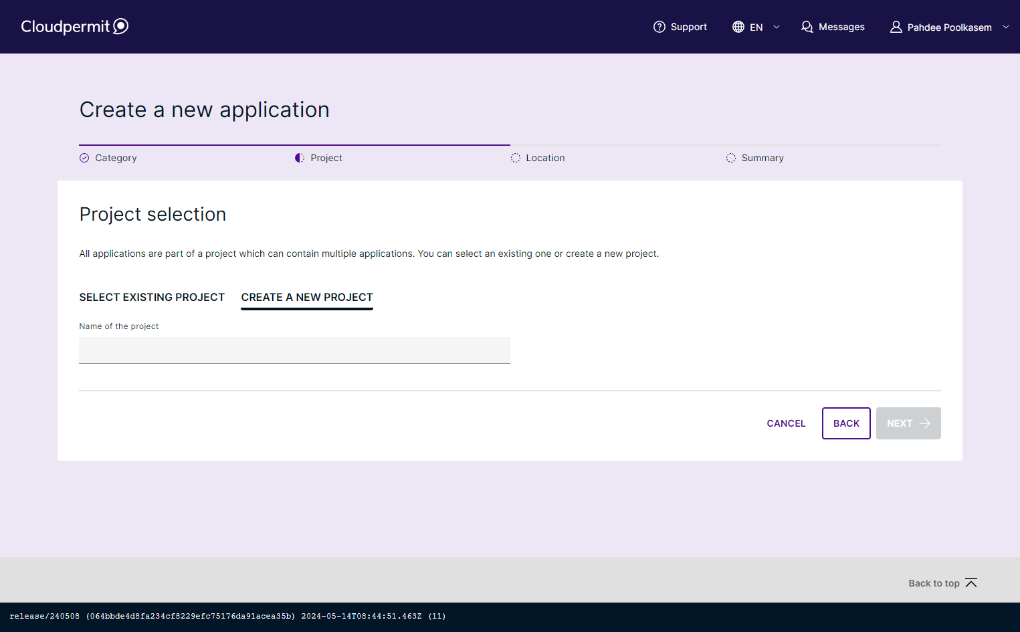Click the Summary step dotted circle icon
Screen dimensions: 1020x632
click(731, 158)
